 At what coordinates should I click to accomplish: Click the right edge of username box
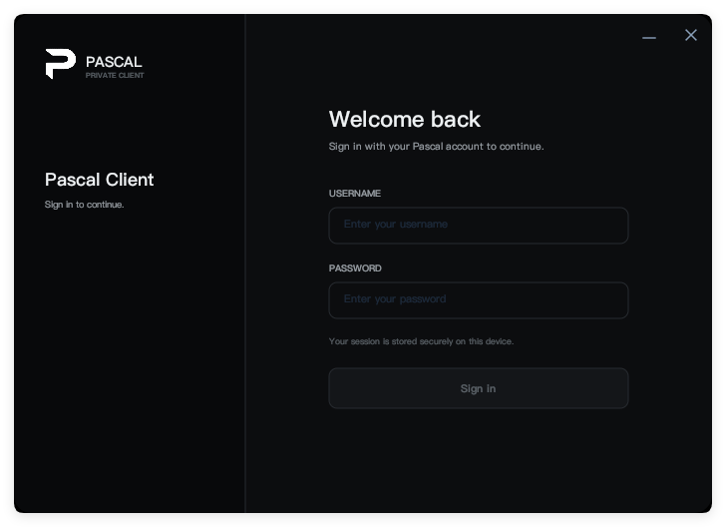pyautogui.click(x=627, y=226)
